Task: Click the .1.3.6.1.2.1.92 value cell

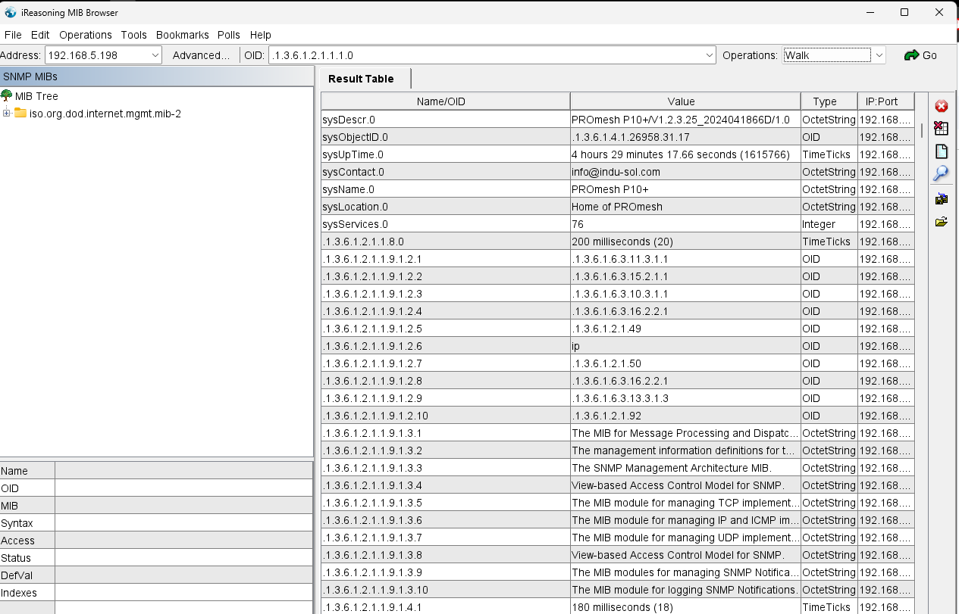Action: pos(685,416)
